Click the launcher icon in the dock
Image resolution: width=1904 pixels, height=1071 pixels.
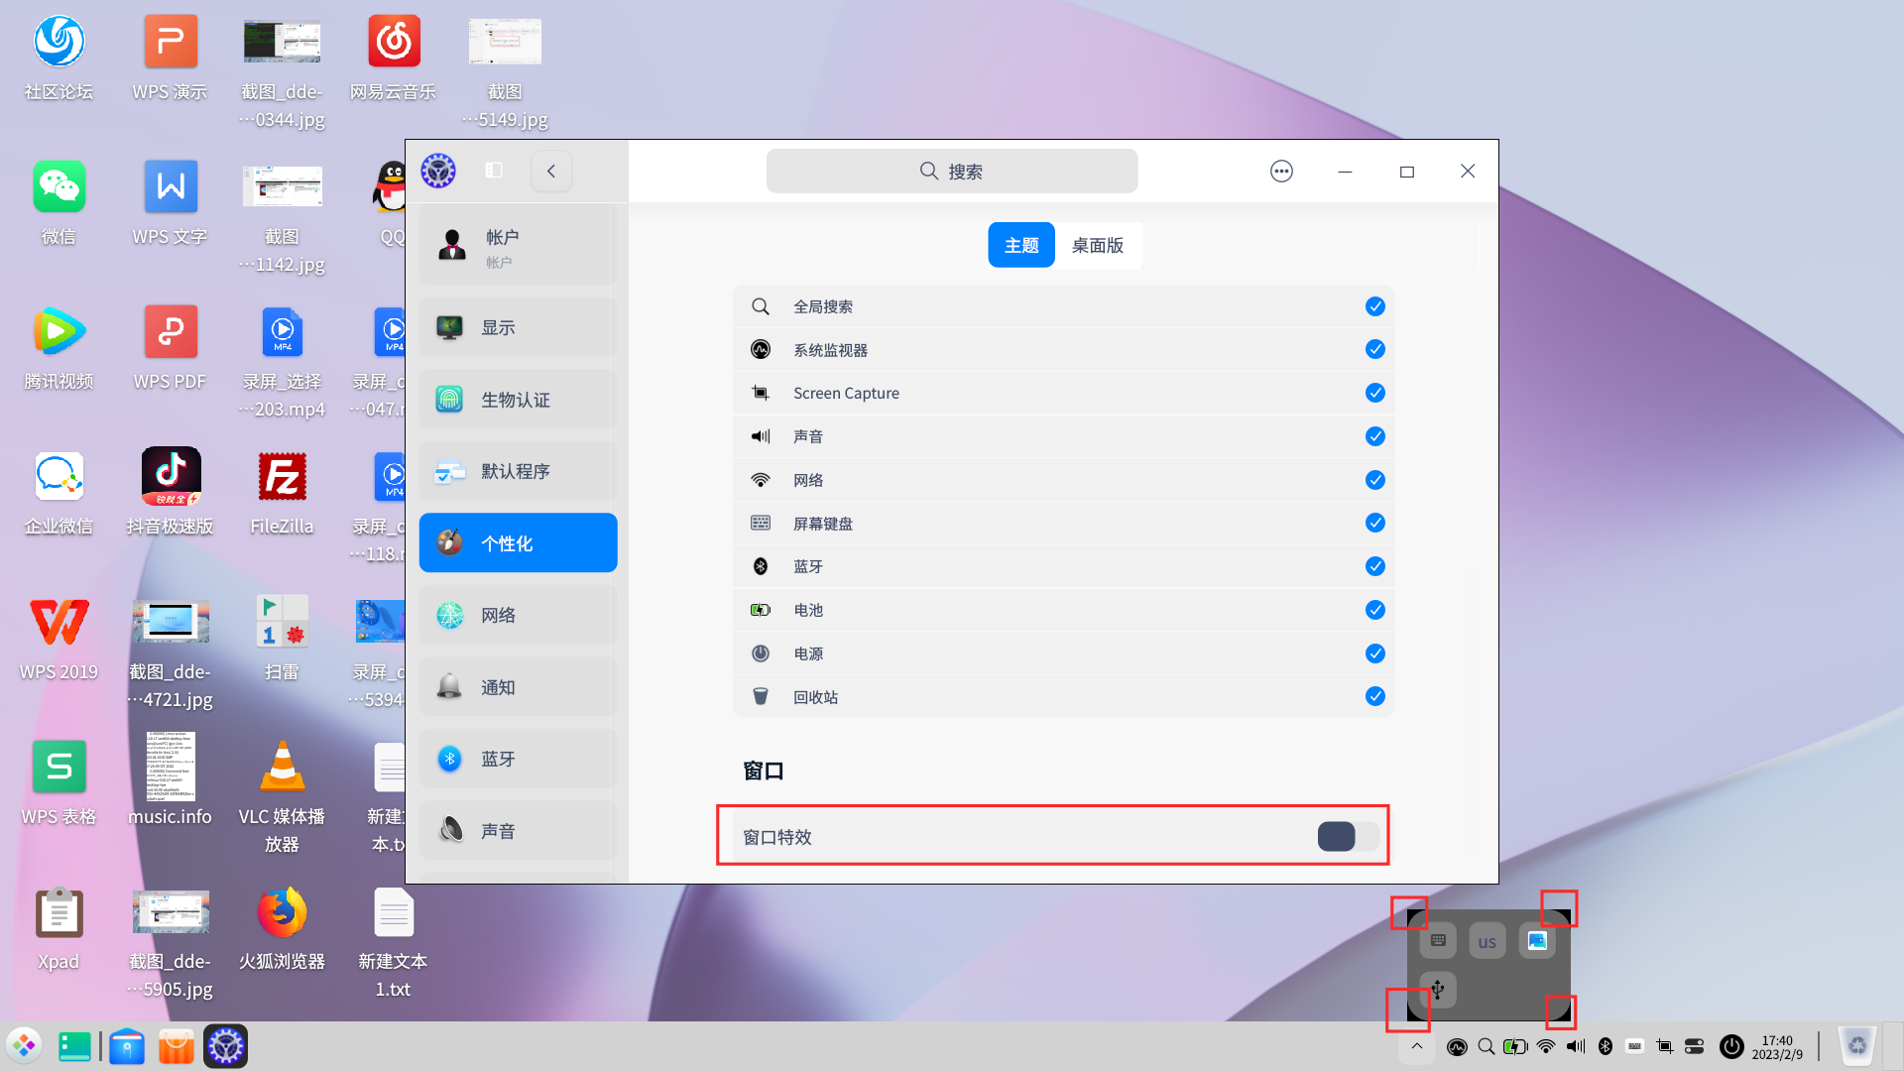[24, 1046]
